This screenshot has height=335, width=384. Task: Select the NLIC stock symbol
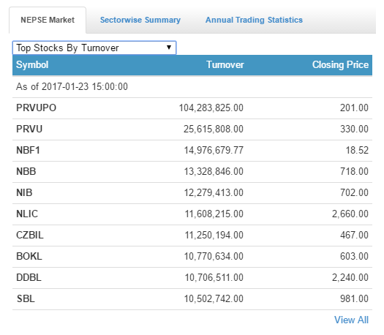coord(27,214)
